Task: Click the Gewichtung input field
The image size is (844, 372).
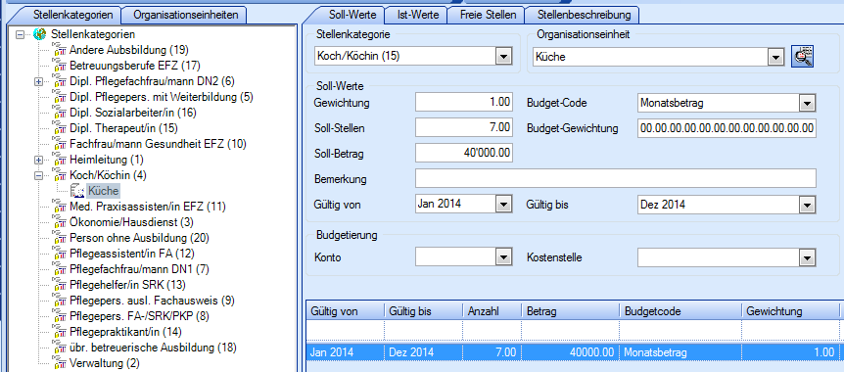Action: pyautogui.click(x=464, y=103)
